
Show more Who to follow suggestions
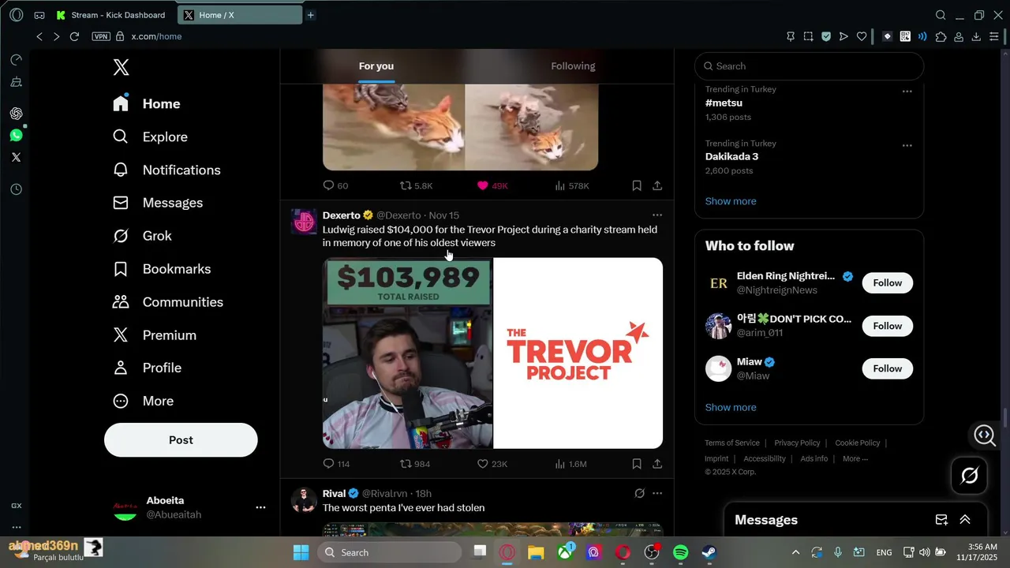[731, 407]
